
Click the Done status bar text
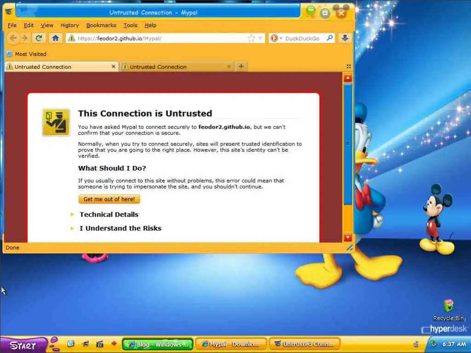pyautogui.click(x=12, y=248)
